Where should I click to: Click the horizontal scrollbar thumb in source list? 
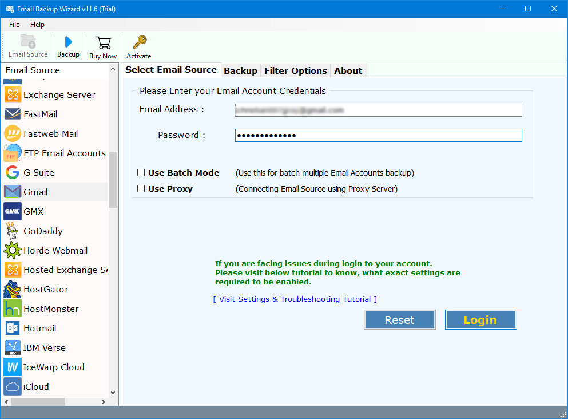pyautogui.click(x=38, y=402)
